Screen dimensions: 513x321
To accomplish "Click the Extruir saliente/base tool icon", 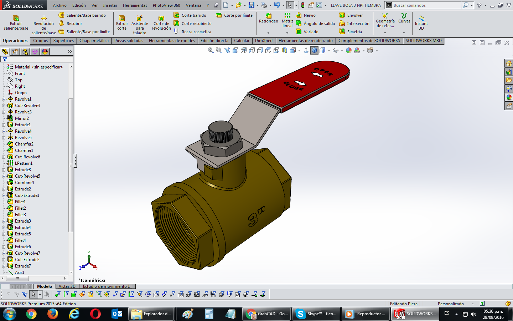I will coord(16,19).
